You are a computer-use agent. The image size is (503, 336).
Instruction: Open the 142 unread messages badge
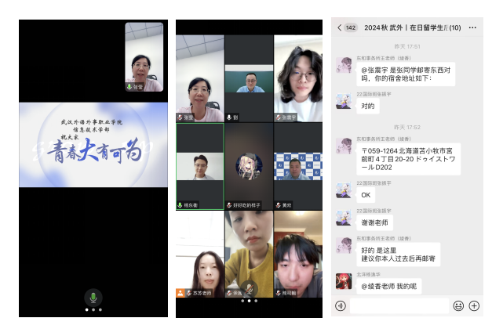pos(350,27)
